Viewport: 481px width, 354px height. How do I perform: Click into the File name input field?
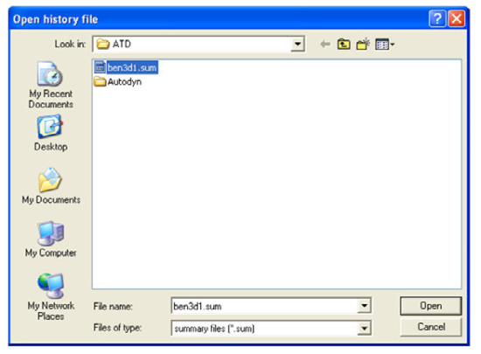point(264,306)
